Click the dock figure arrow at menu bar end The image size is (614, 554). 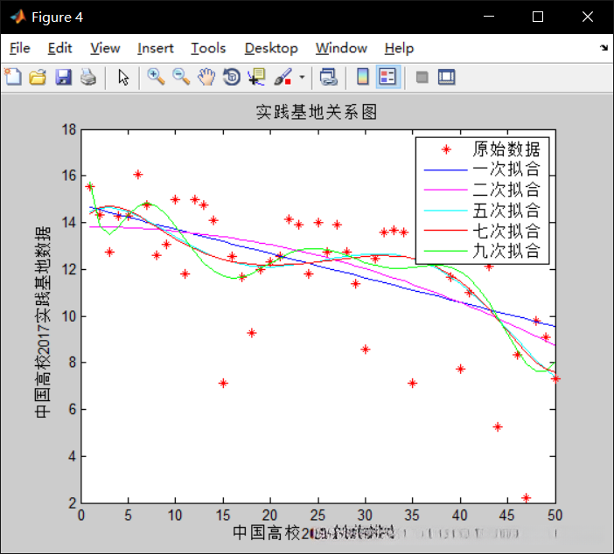click(x=604, y=48)
